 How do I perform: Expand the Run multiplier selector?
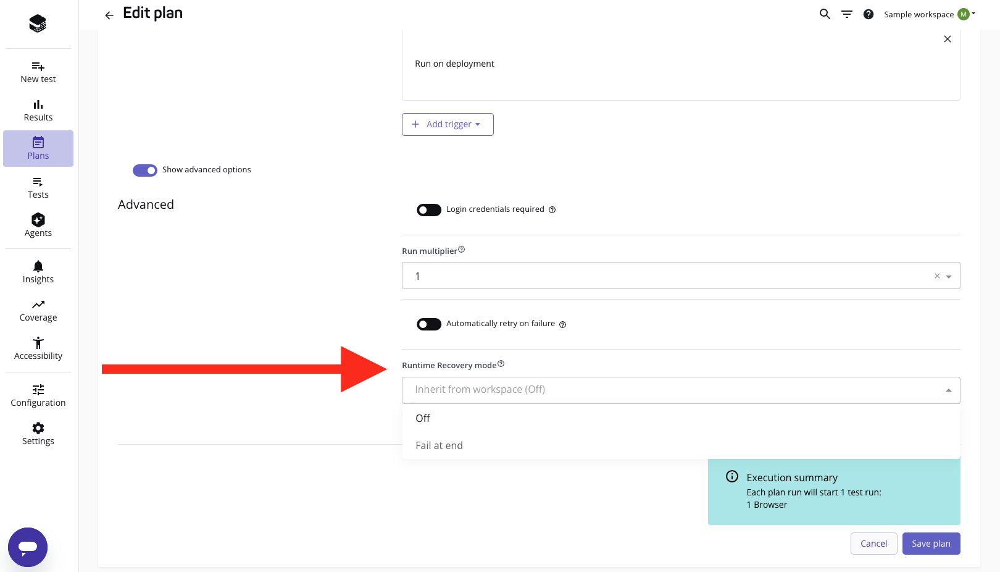(949, 275)
